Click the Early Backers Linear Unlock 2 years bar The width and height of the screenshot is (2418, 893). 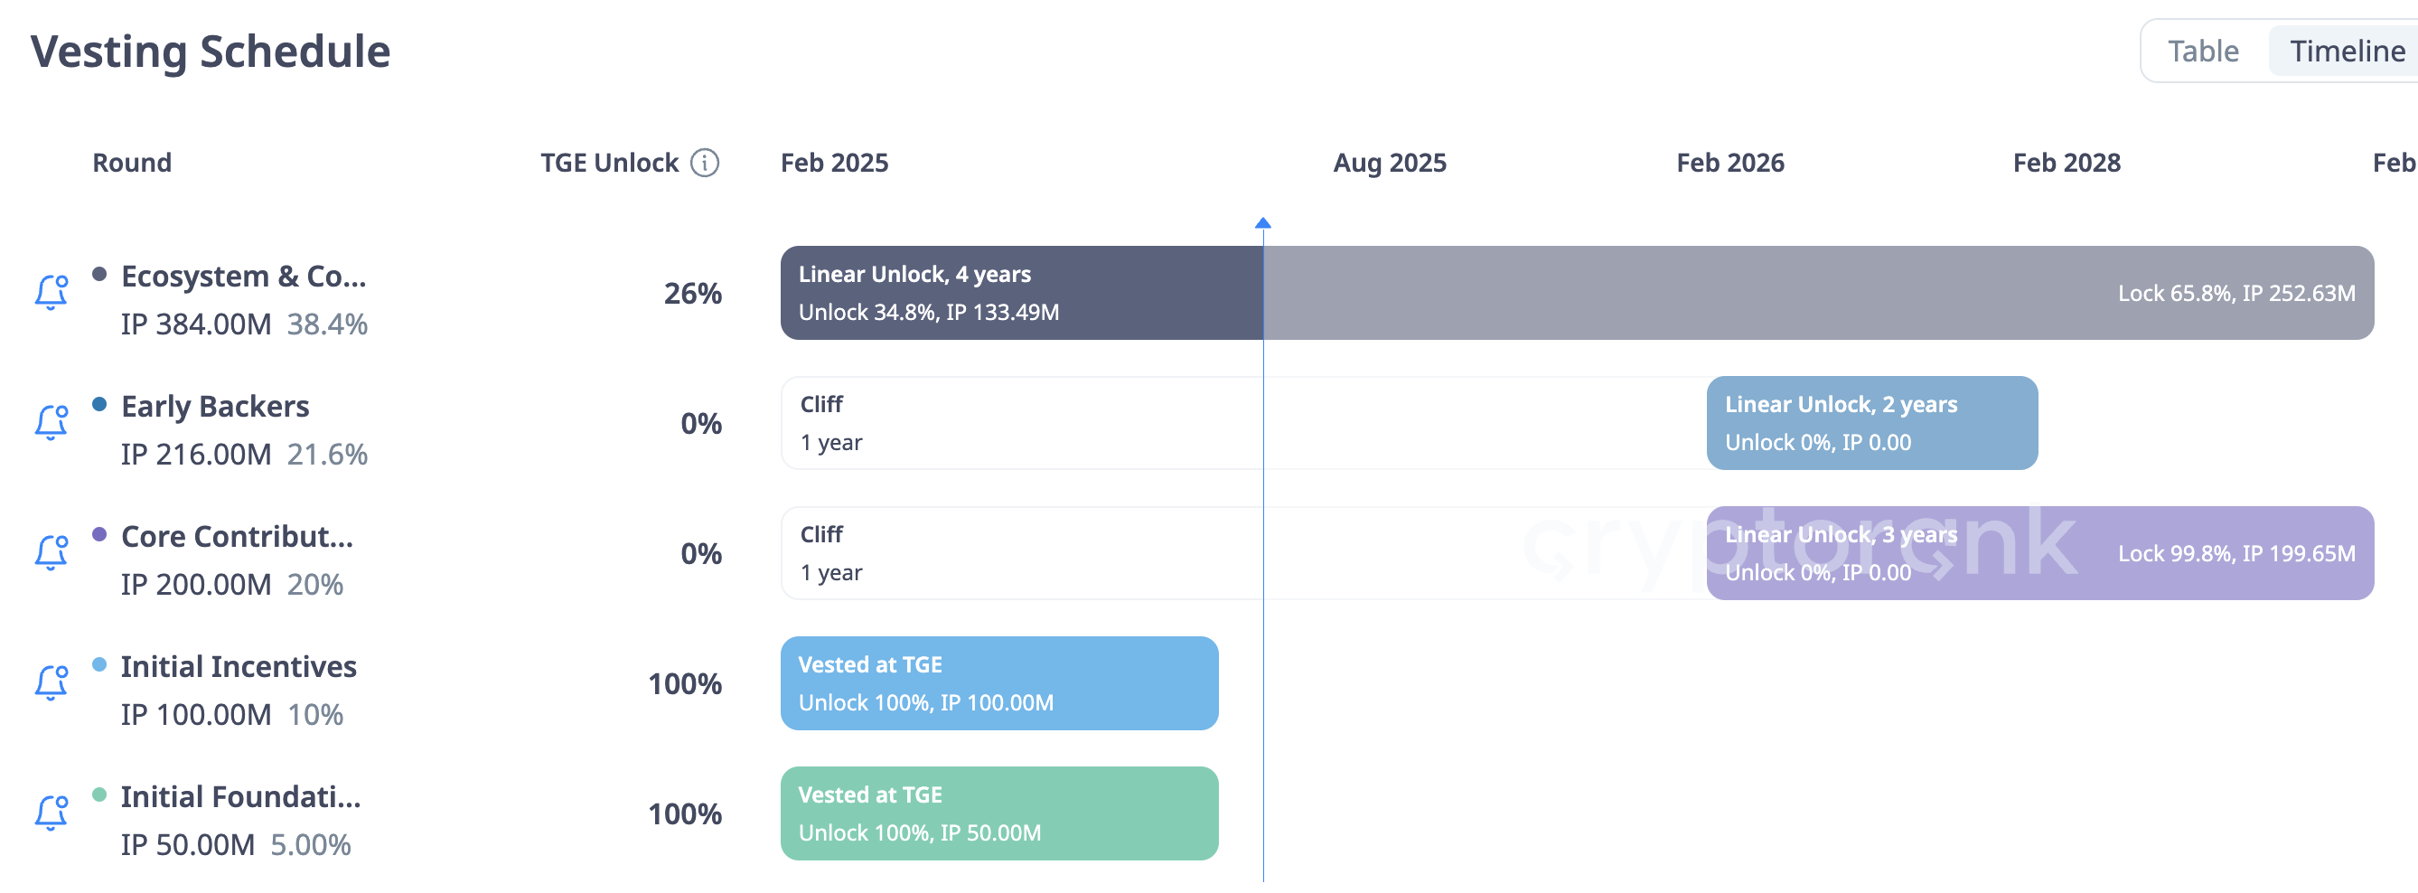pyautogui.click(x=1871, y=424)
